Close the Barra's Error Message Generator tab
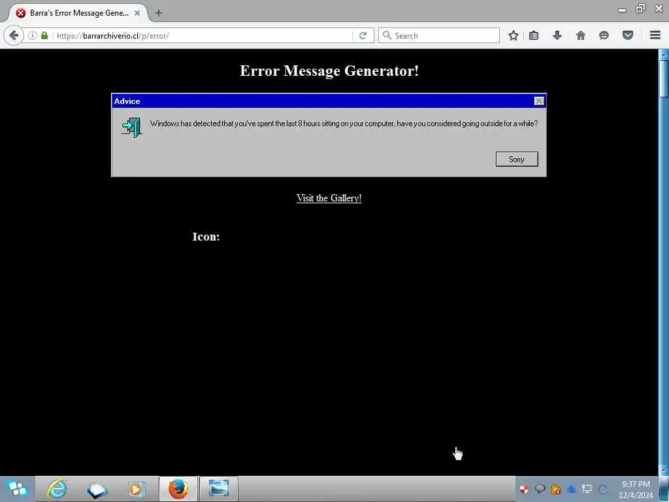Image resolution: width=669 pixels, height=502 pixels. click(137, 13)
